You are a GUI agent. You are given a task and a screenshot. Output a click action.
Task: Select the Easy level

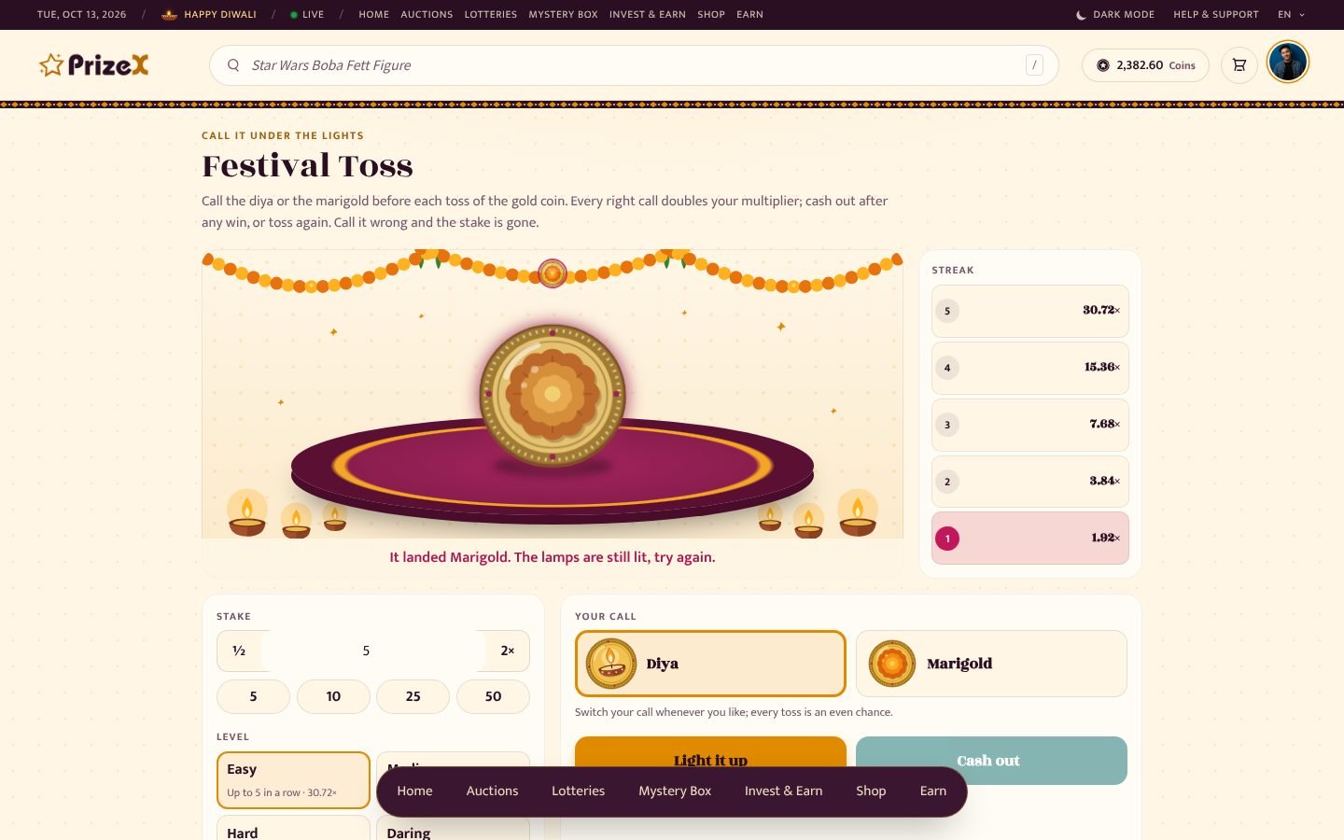tap(293, 780)
